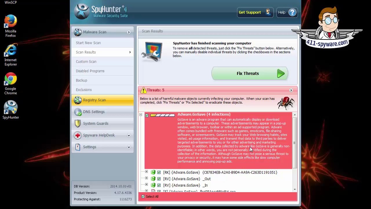Viewport: 371px width, 209px height.
Task: Expand the [RK] Adware.GoSave registry key entry
Action: 146,172
